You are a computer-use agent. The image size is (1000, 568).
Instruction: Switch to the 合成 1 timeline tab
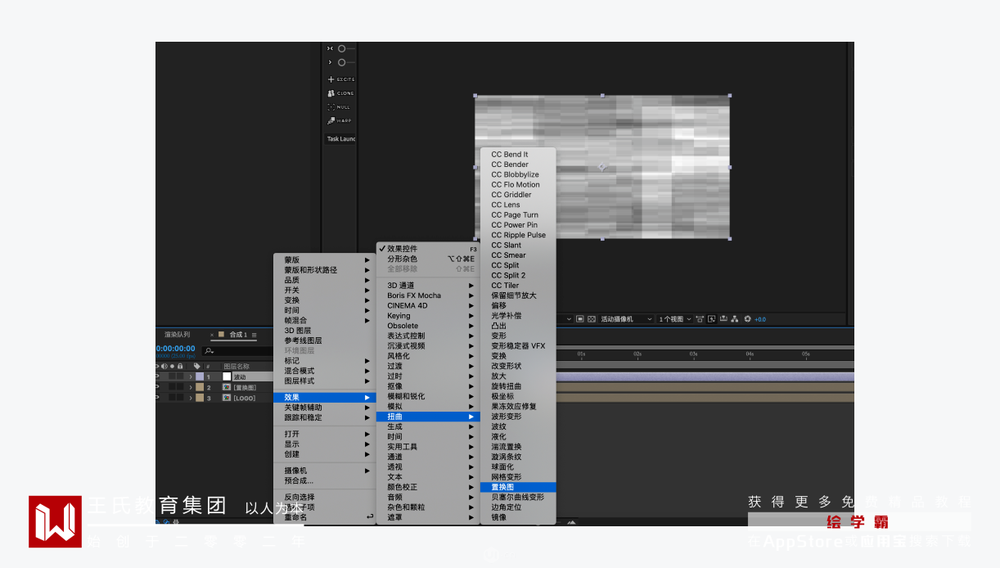point(238,335)
